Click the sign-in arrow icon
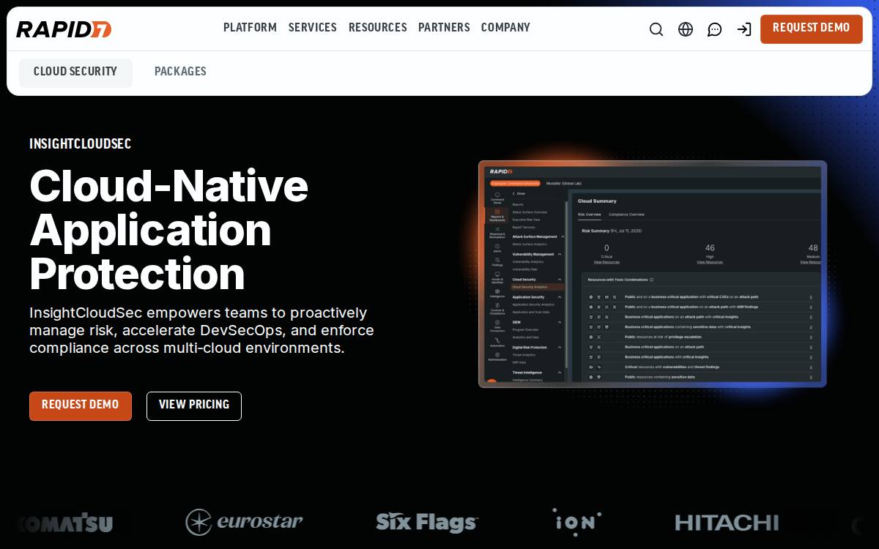The image size is (879, 549). click(x=744, y=29)
